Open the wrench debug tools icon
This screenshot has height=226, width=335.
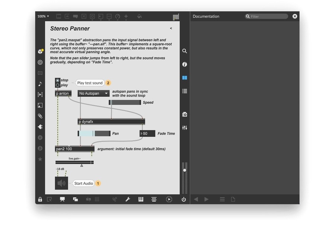(128, 199)
